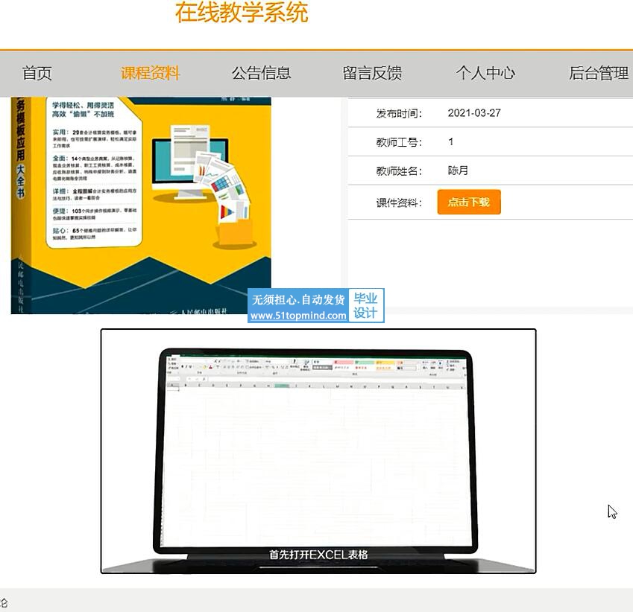
Task: Enter 后台管理 from the nav bar
Action: 598,73
